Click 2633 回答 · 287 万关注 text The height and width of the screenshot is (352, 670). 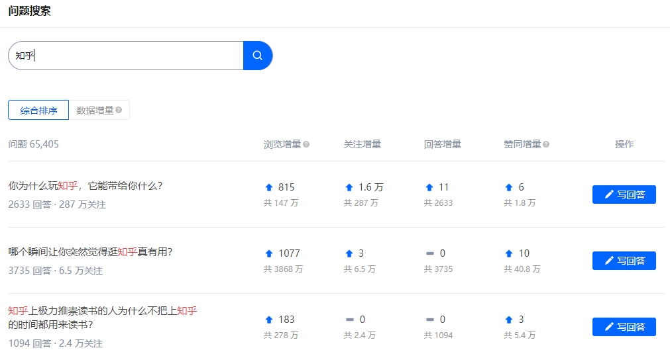(x=57, y=204)
